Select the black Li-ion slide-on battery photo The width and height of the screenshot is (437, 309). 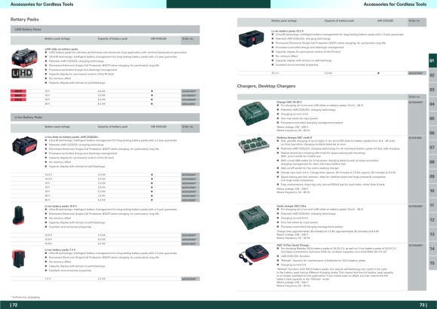point(24,145)
